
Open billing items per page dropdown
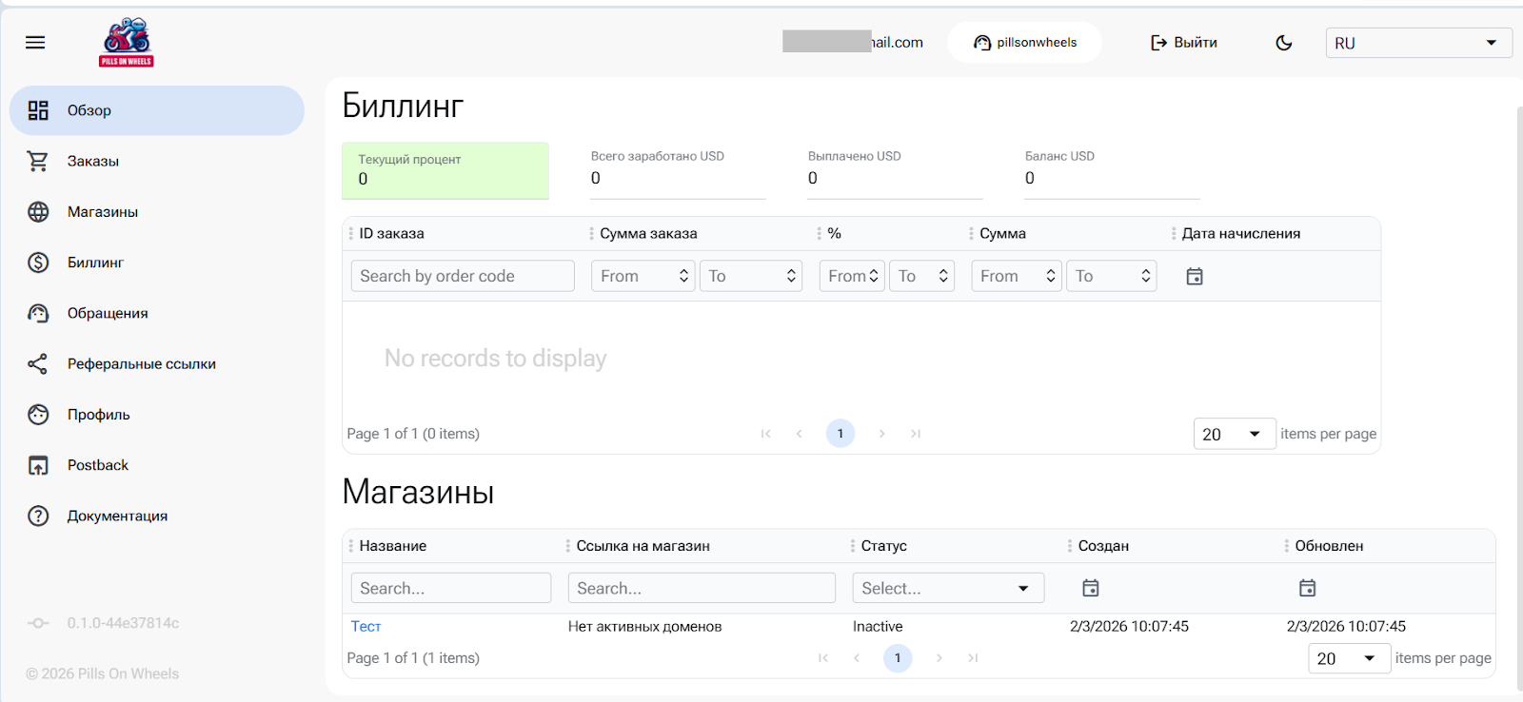coord(1234,435)
